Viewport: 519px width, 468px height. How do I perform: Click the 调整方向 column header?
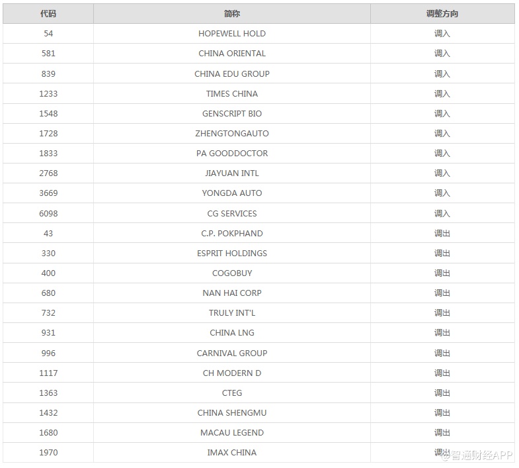coord(442,13)
